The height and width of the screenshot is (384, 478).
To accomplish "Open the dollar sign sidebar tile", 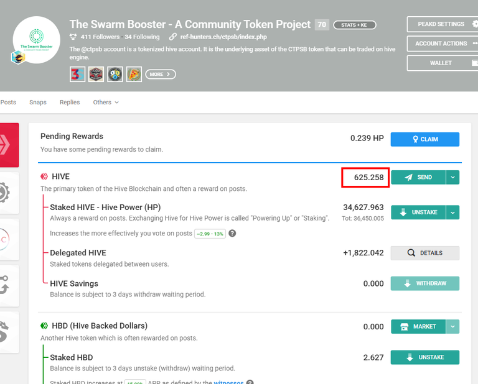I will click(9, 332).
